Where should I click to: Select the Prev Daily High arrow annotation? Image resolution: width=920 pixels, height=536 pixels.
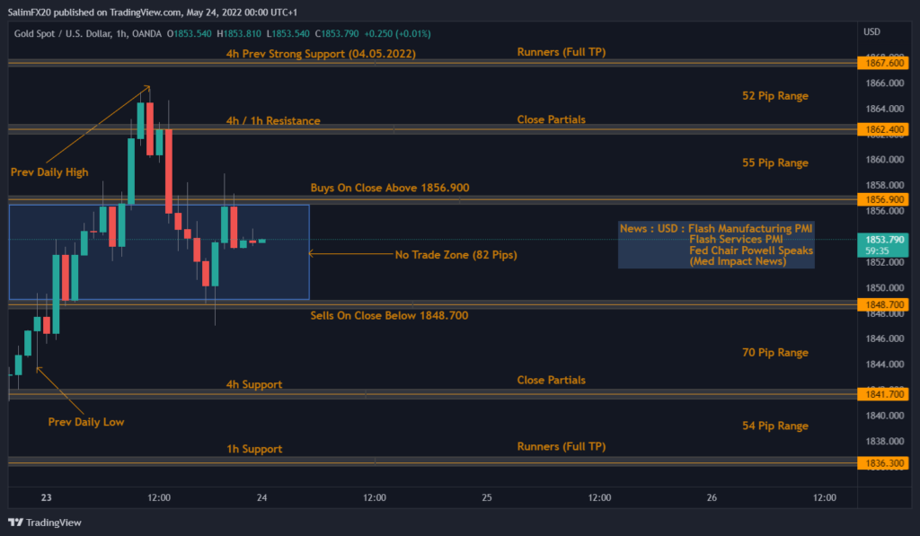49,171
